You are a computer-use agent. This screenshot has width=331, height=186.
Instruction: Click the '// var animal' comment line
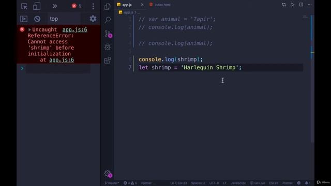click(x=177, y=19)
